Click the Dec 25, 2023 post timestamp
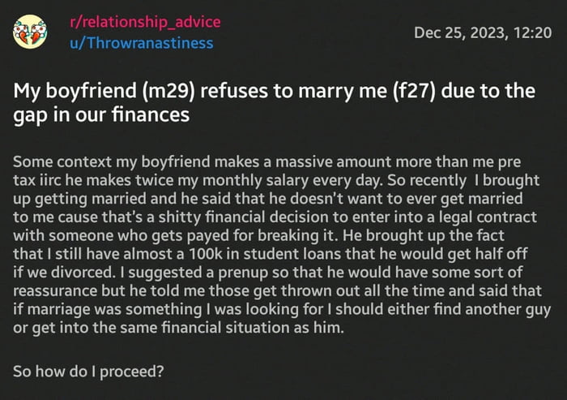The image size is (567, 400). click(x=483, y=33)
